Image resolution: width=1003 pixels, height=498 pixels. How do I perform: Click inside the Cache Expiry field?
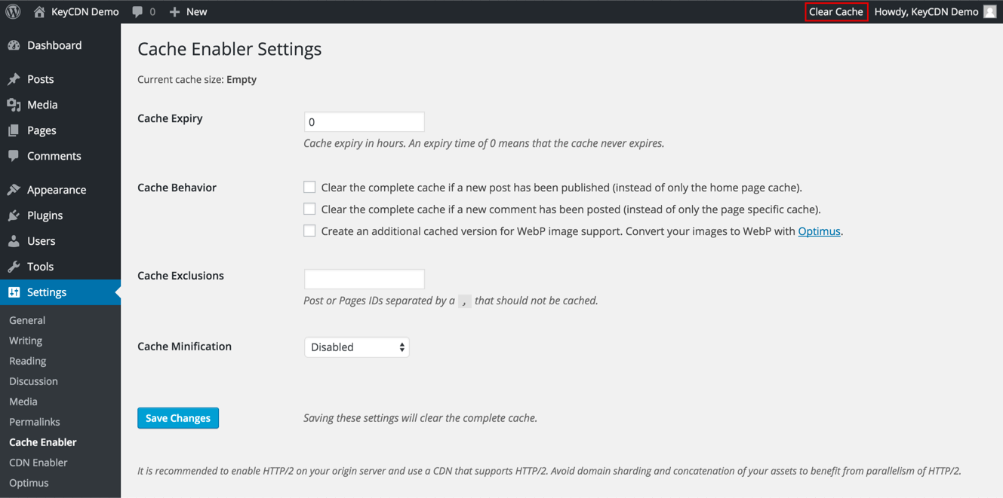pos(364,121)
